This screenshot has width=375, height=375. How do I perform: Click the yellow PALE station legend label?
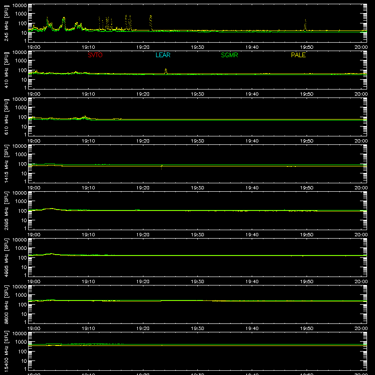298,55
